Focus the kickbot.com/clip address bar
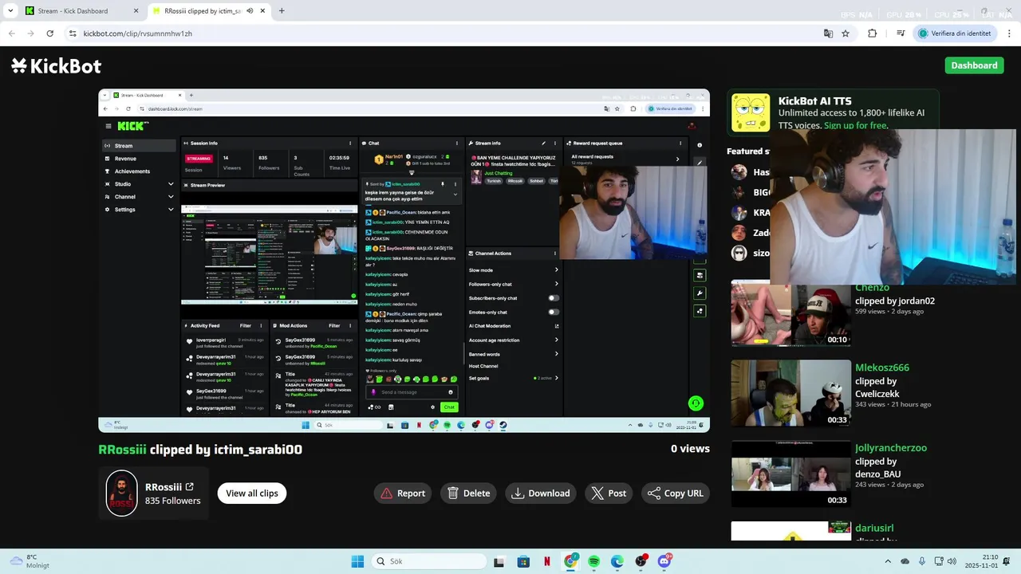 tap(447, 33)
